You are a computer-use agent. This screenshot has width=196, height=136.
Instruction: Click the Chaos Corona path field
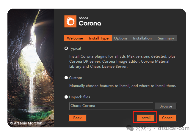pyautogui.click(x=111, y=106)
